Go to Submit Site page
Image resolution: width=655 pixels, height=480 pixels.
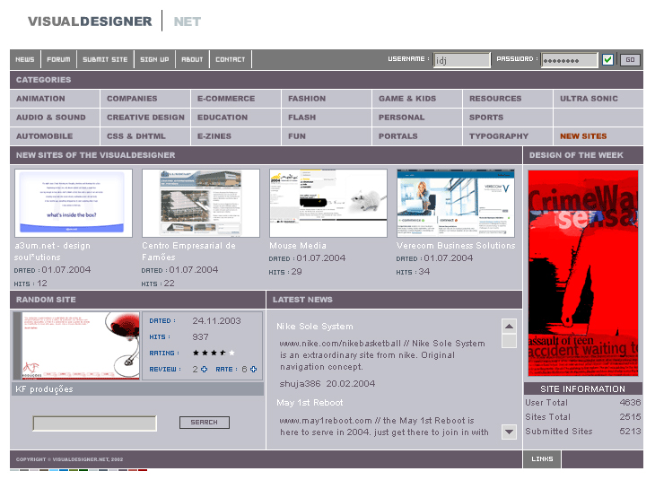[105, 60]
